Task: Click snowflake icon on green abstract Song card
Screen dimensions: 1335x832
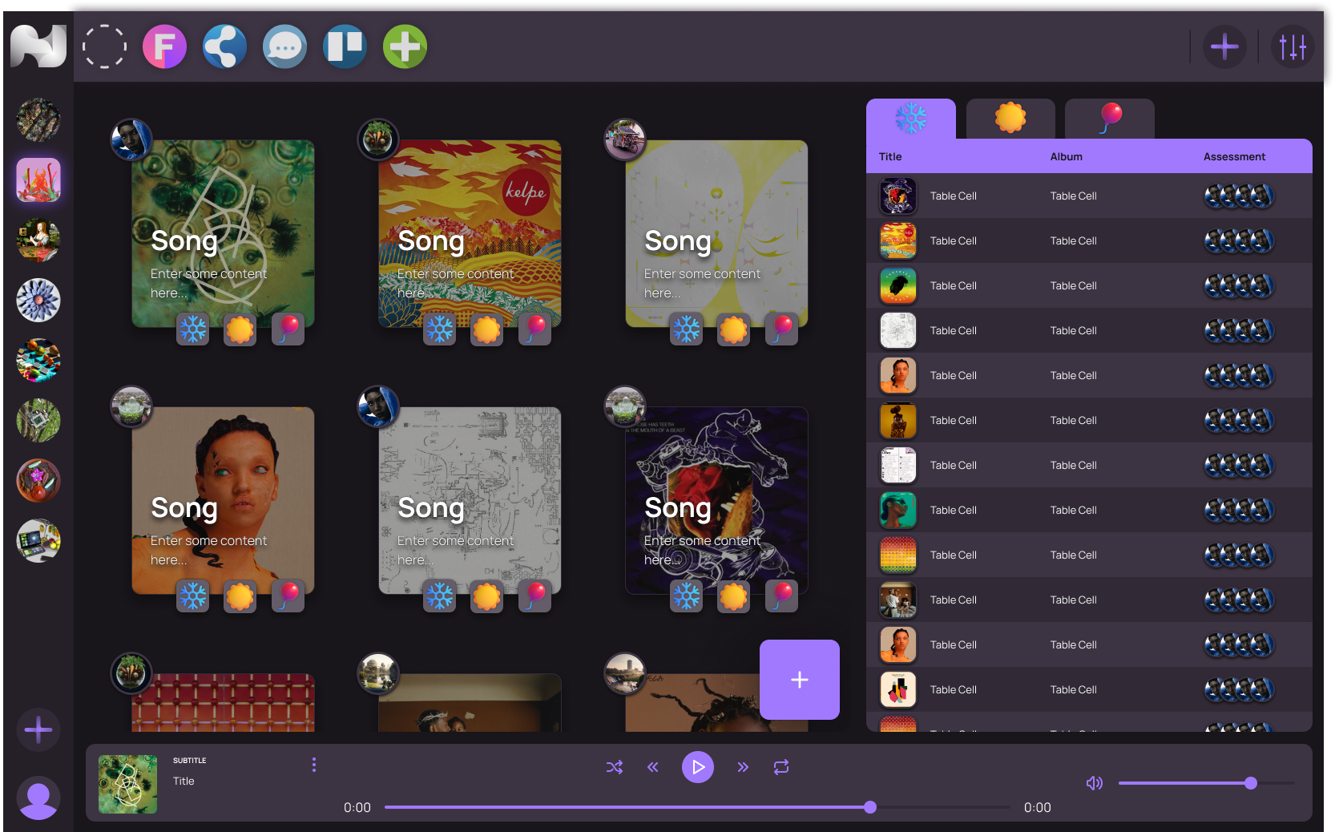Action: [193, 329]
